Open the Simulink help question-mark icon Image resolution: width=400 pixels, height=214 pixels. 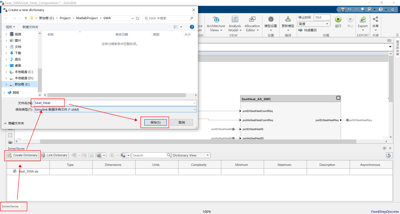click(x=381, y=10)
